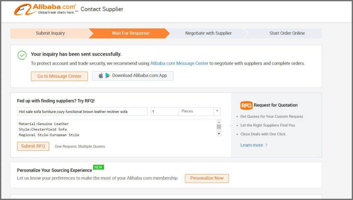This screenshot has height=200, width=353.
Task: Click the chevron beside Learn more
Action: pyautogui.click(x=266, y=145)
